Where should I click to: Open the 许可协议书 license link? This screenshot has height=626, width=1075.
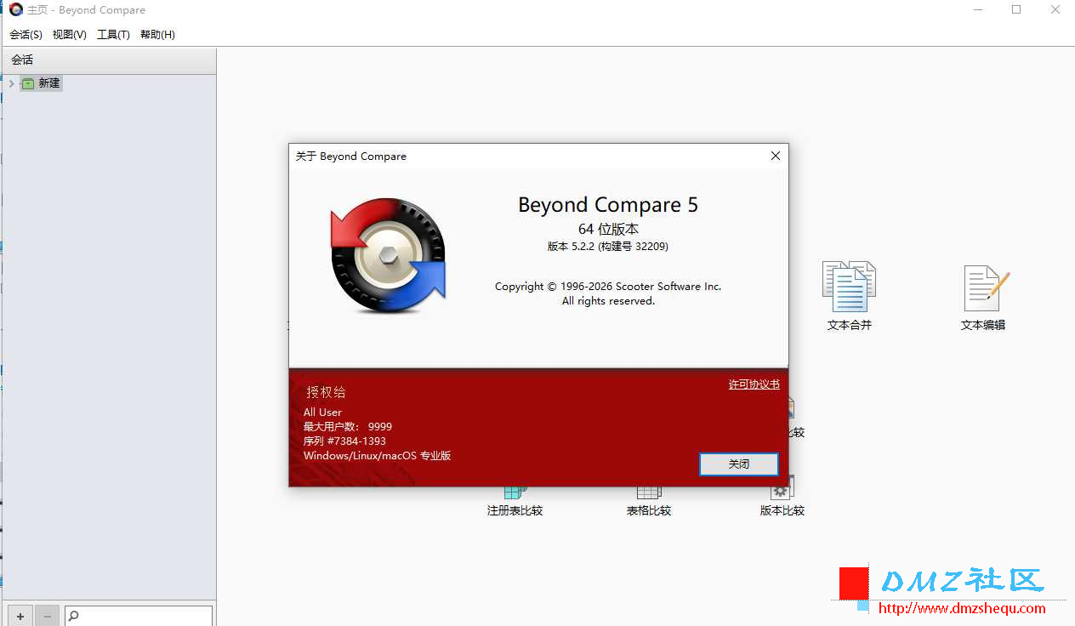(x=754, y=384)
